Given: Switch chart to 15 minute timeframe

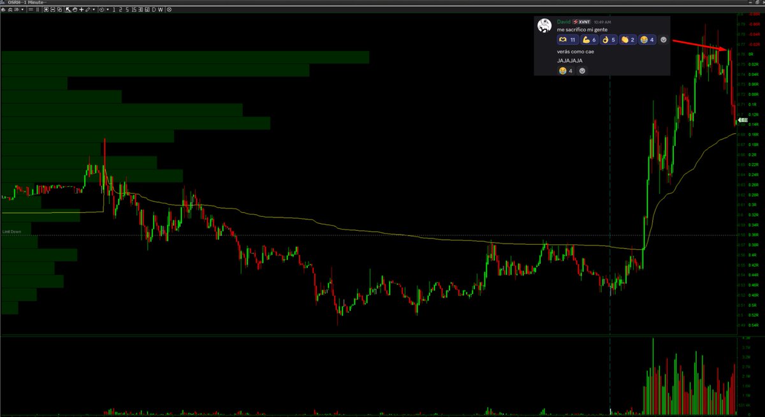Looking at the screenshot, I should click(x=134, y=10).
